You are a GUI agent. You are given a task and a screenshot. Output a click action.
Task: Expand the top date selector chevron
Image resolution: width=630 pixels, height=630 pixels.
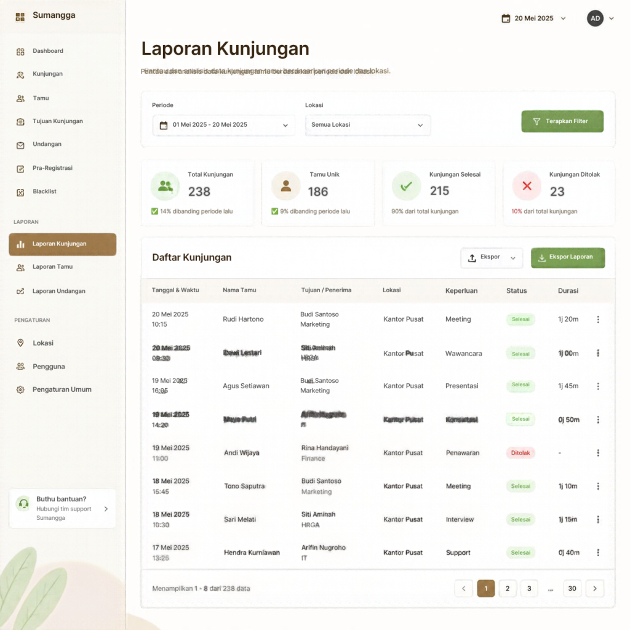(x=564, y=18)
